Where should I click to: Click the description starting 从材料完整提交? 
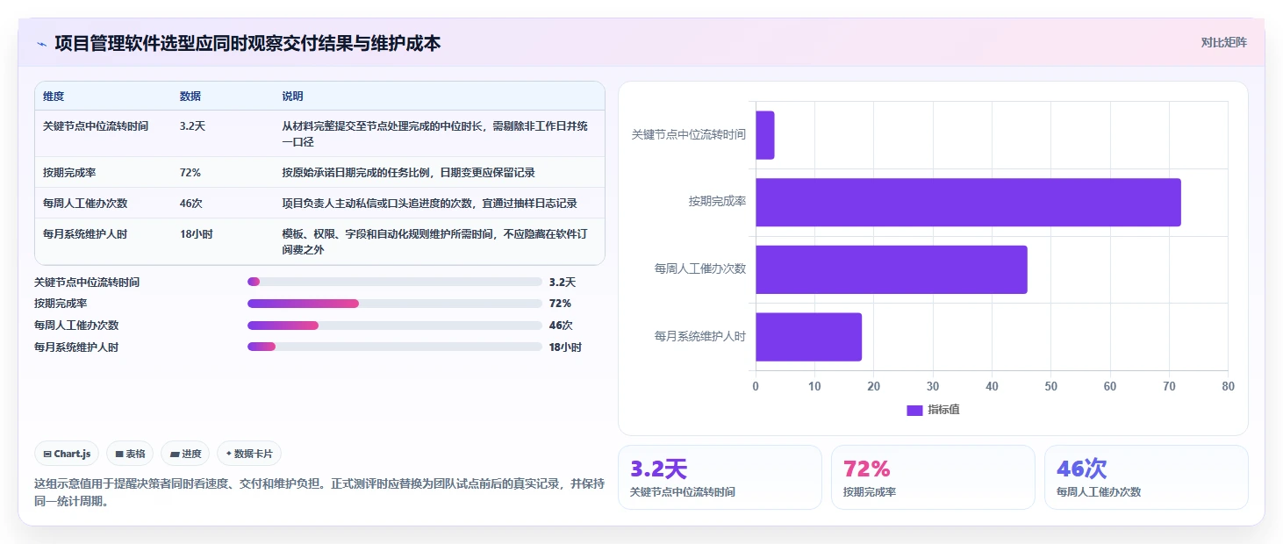[x=435, y=134]
